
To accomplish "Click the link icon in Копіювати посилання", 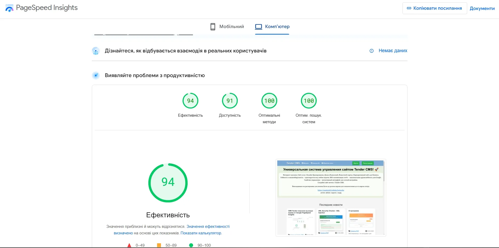I will coord(409,8).
